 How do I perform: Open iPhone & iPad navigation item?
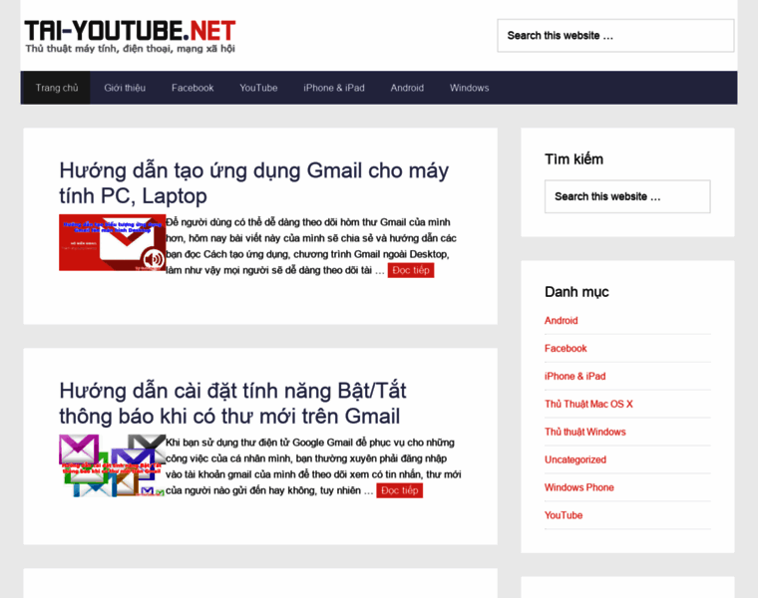pos(334,88)
